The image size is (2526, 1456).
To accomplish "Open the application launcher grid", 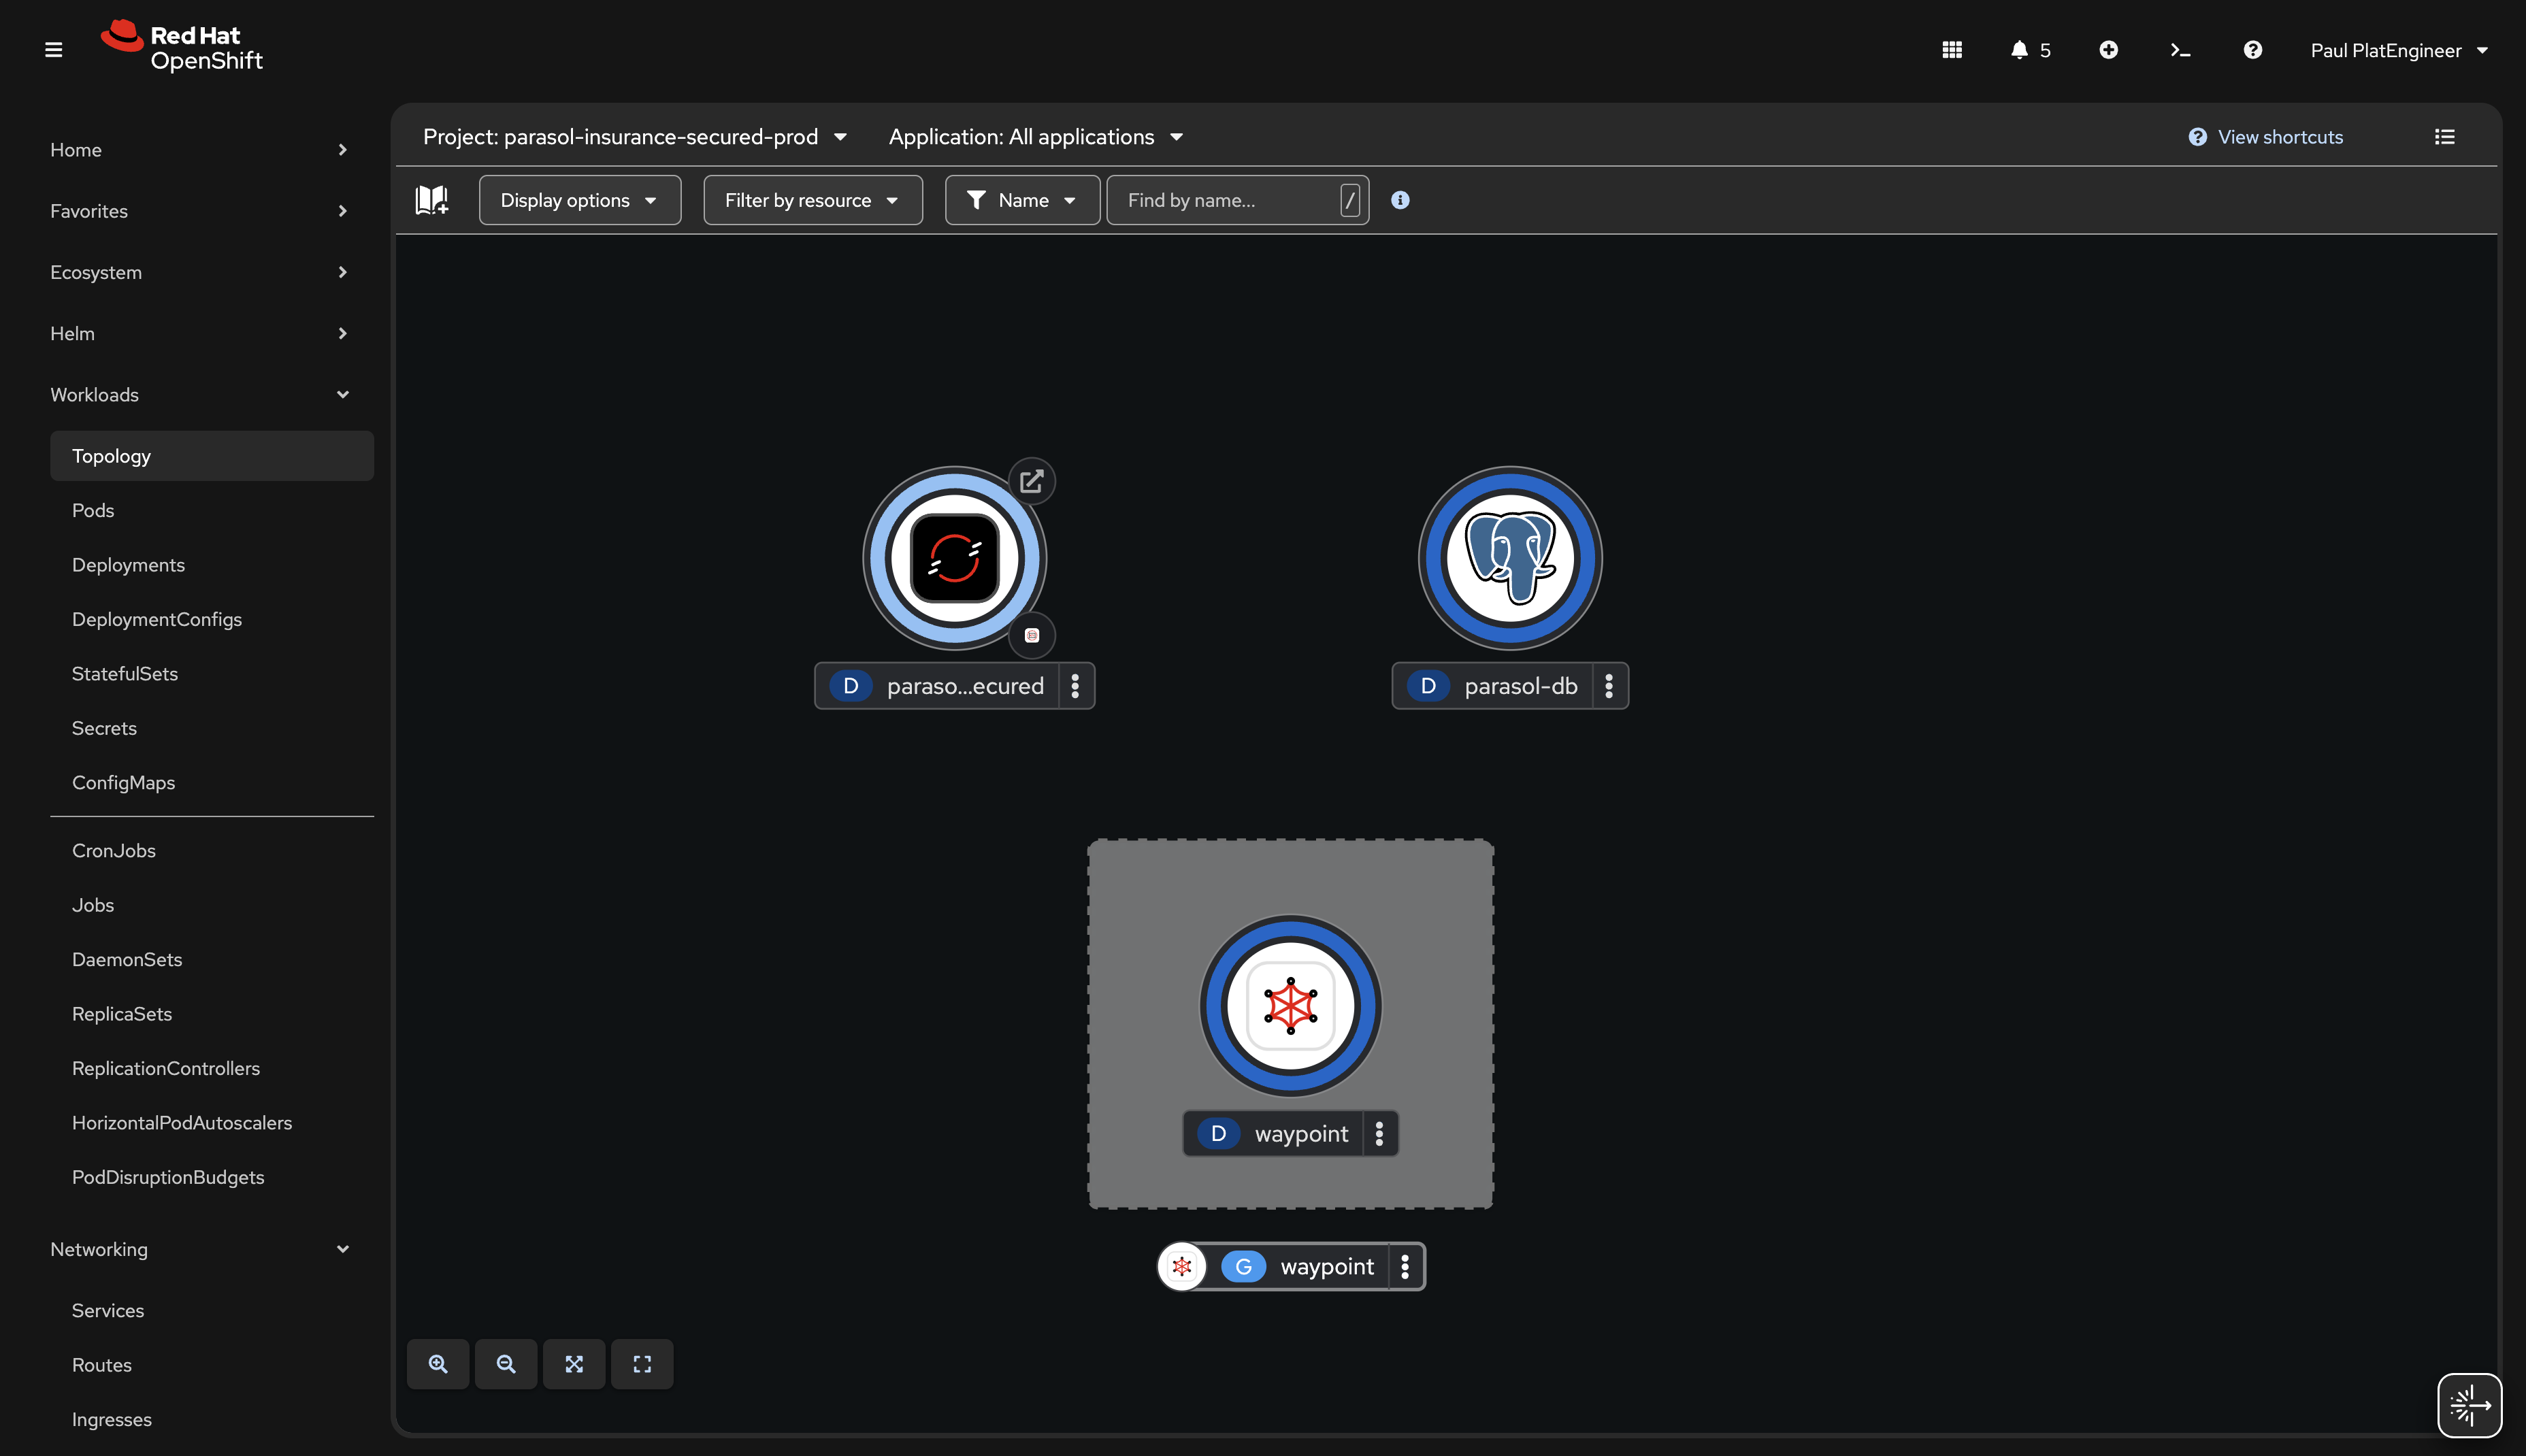I will 1951,49.
